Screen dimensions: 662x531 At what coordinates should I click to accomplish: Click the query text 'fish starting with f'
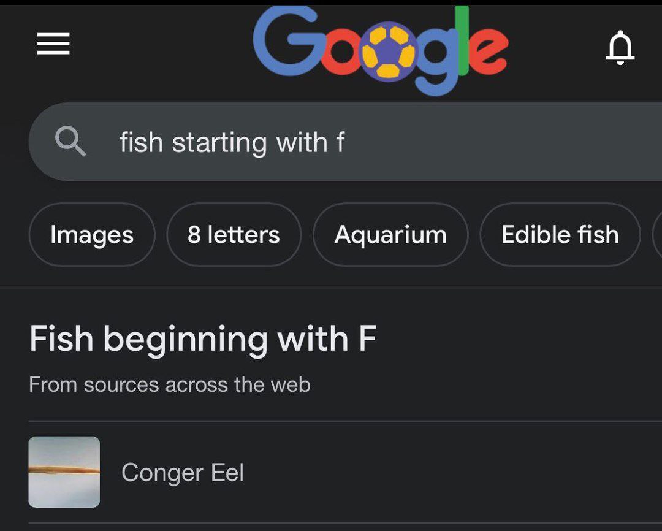232,142
